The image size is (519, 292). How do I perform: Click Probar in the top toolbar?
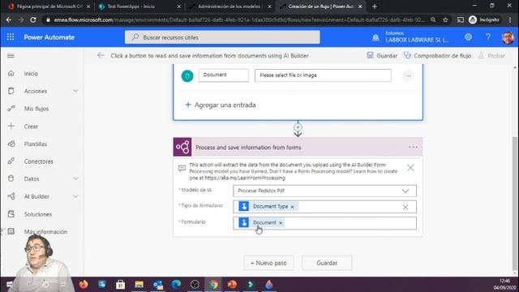[x=491, y=56]
